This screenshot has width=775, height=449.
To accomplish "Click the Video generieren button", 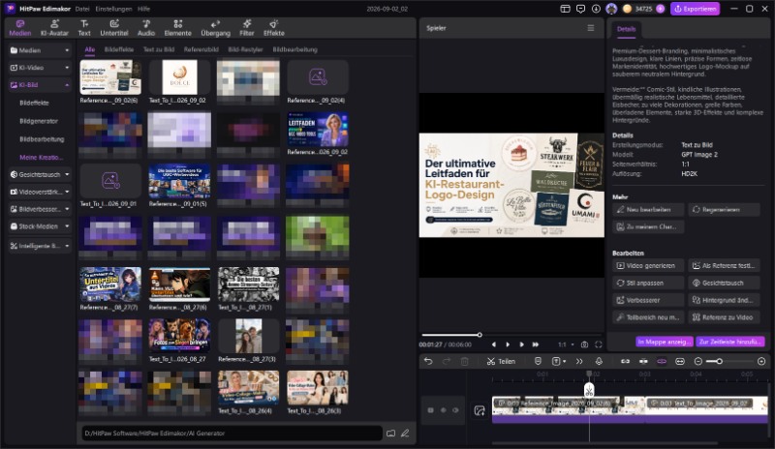I will (648, 266).
